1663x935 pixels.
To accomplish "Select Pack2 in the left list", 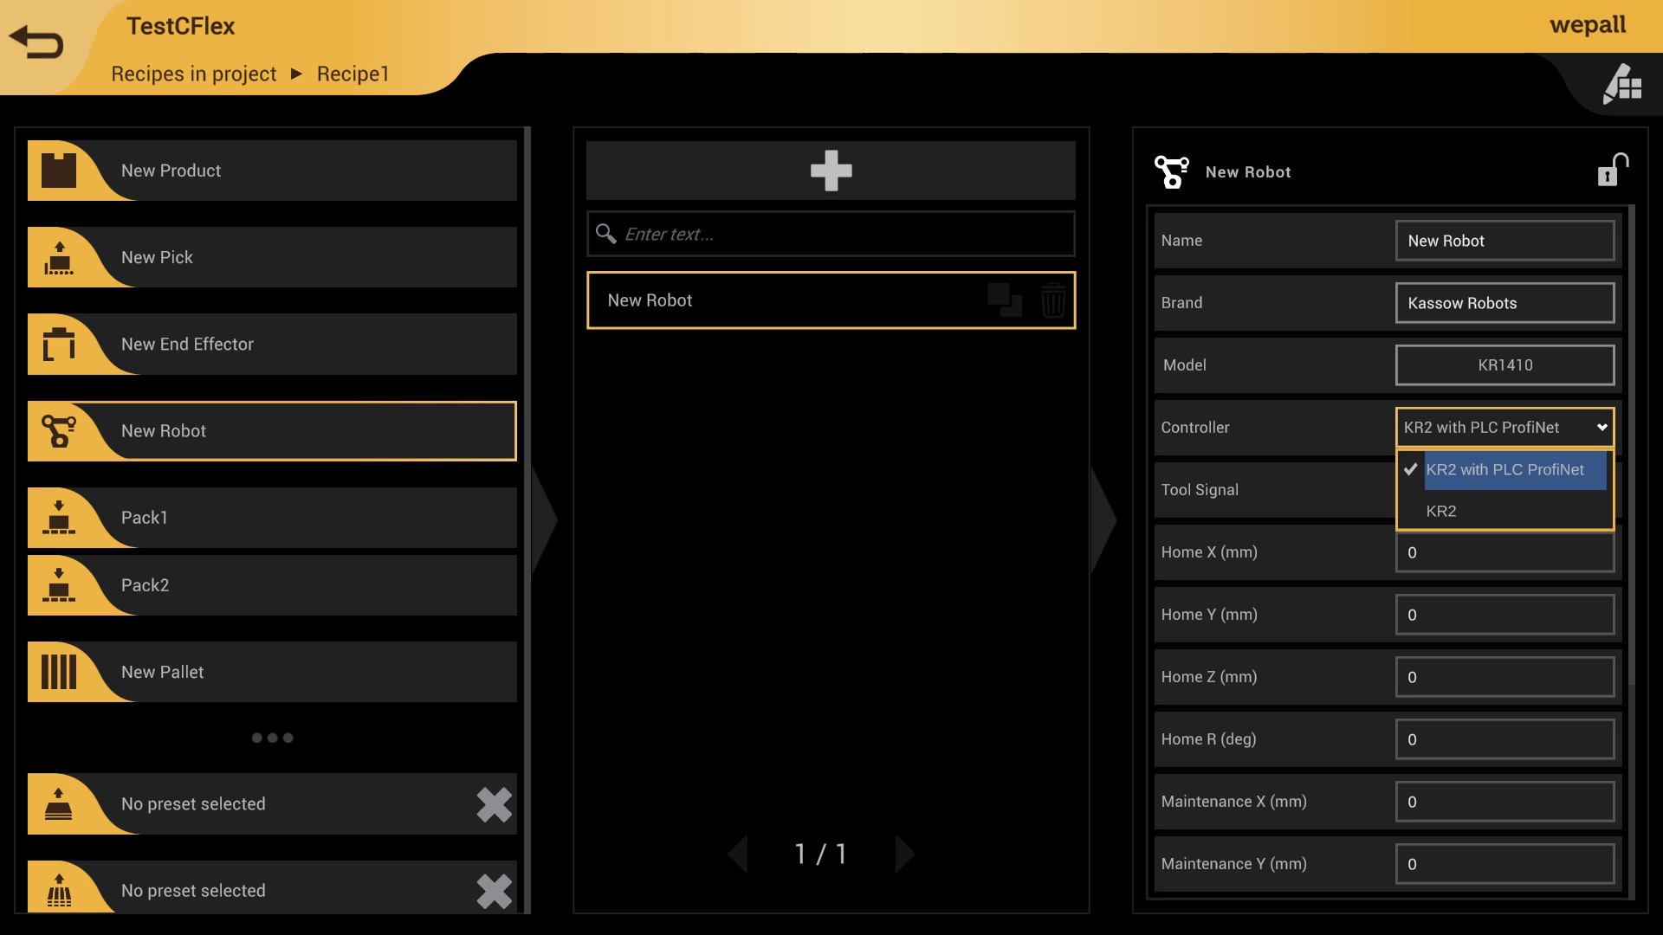I will tap(272, 585).
